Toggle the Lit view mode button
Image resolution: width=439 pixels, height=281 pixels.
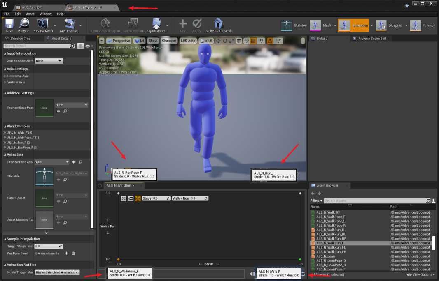point(140,41)
